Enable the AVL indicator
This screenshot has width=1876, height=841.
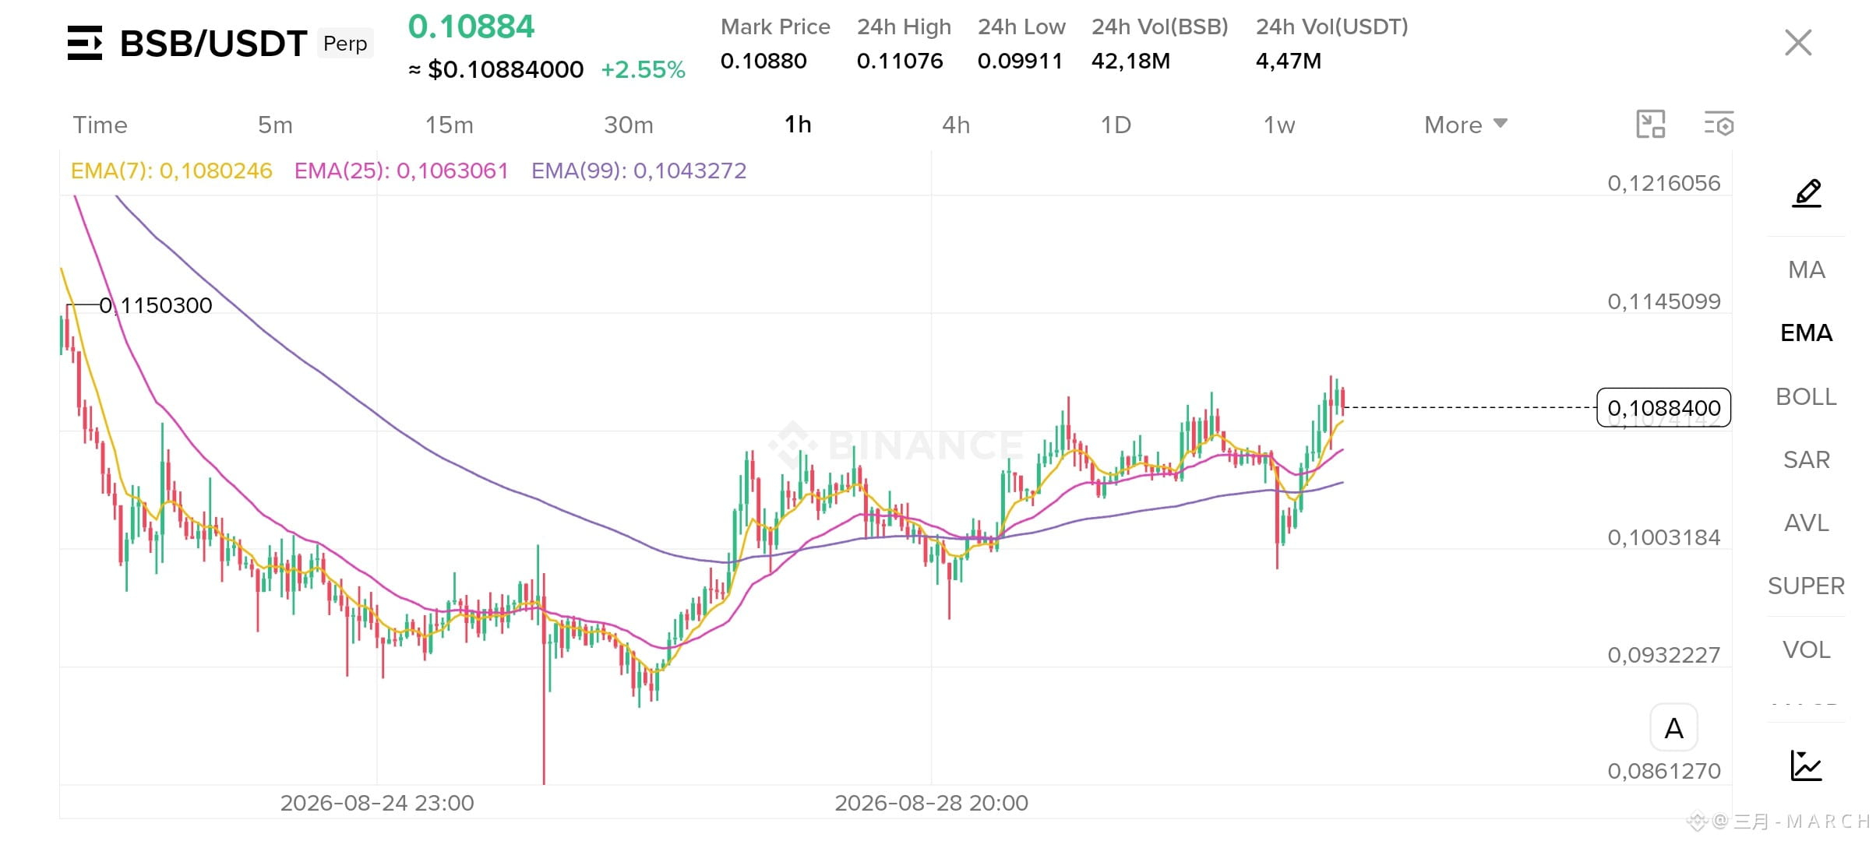coord(1807,523)
